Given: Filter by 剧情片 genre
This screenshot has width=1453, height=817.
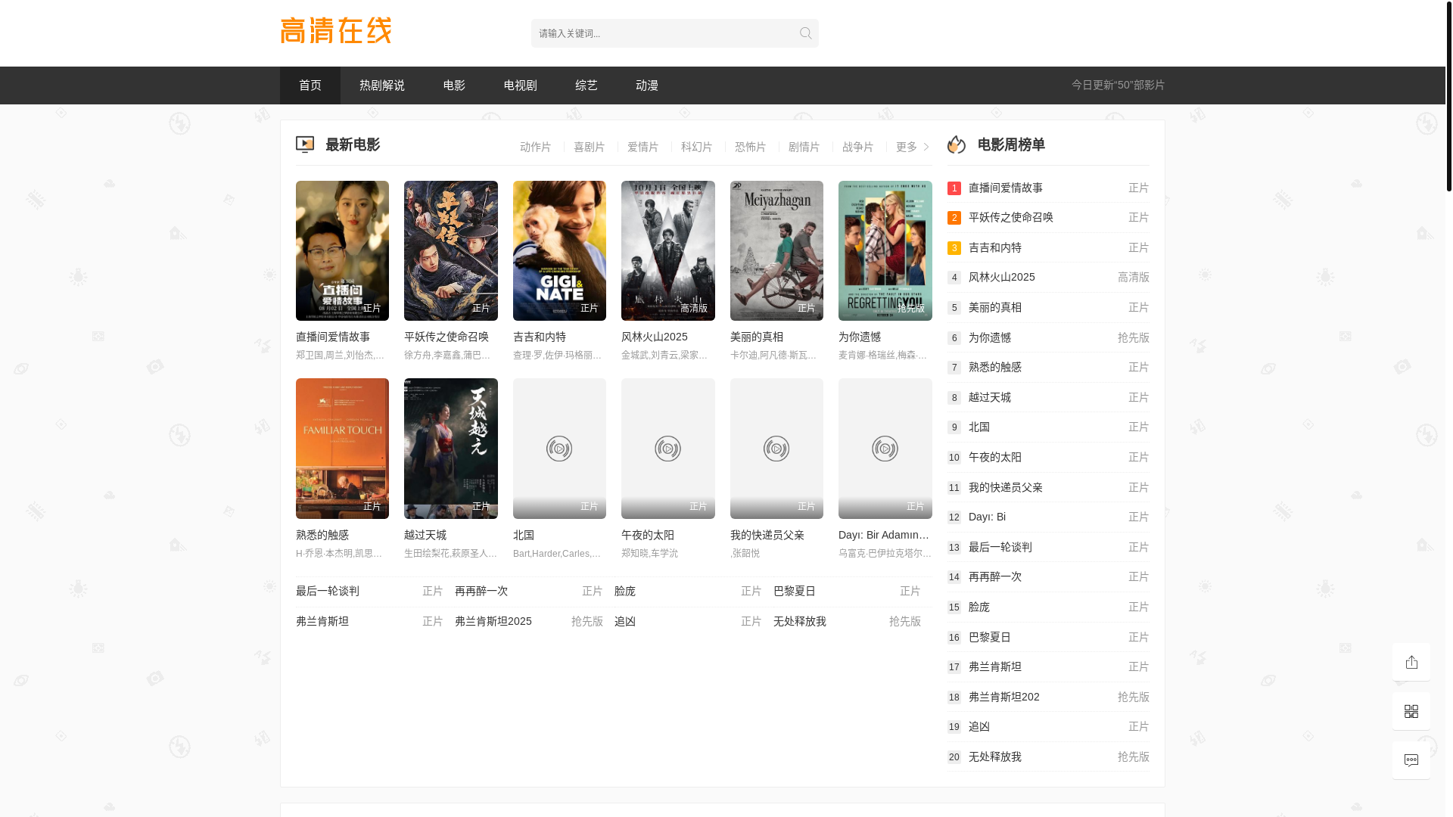Looking at the screenshot, I should (804, 147).
